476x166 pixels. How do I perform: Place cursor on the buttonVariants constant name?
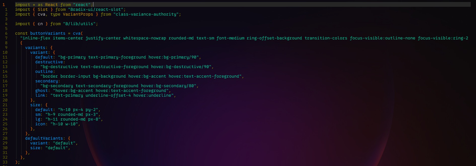[48, 33]
